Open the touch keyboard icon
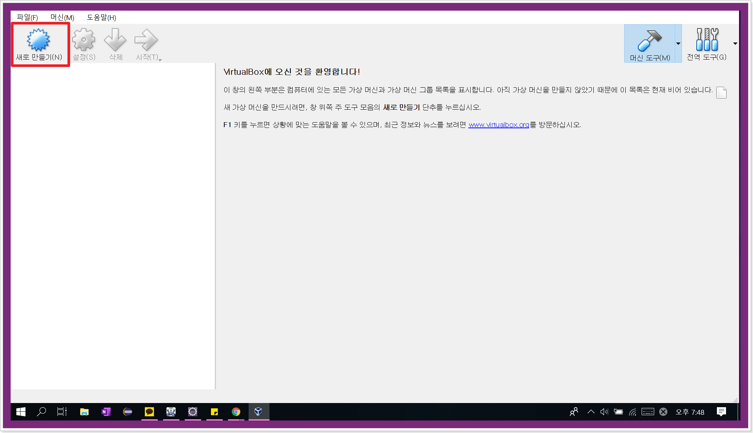This screenshot has width=753, height=433. (x=648, y=412)
